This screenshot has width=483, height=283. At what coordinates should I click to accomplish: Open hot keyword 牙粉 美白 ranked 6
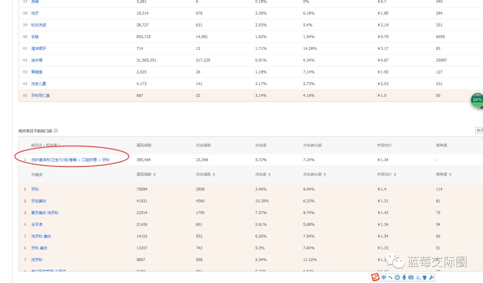coord(39,248)
